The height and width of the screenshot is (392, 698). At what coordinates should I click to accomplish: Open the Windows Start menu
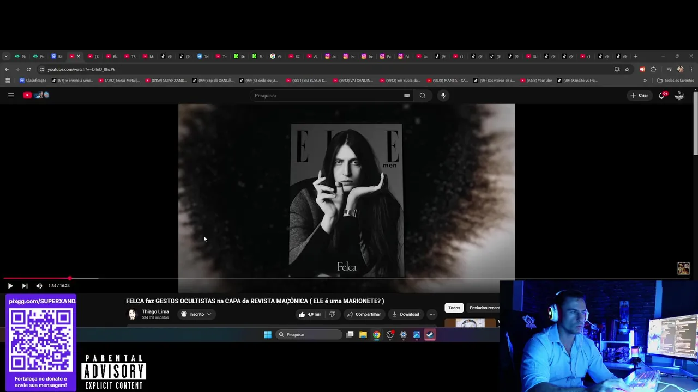(x=268, y=335)
